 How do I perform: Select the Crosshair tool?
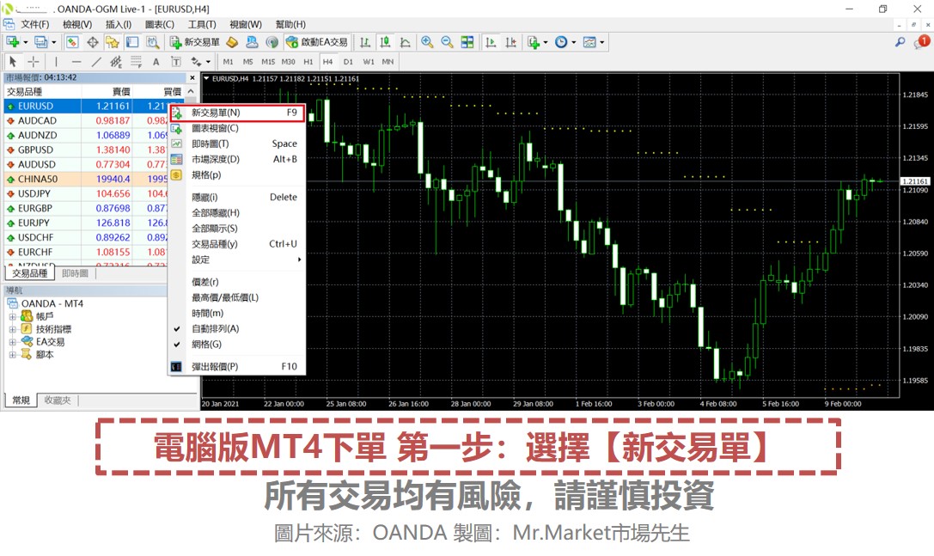34,61
